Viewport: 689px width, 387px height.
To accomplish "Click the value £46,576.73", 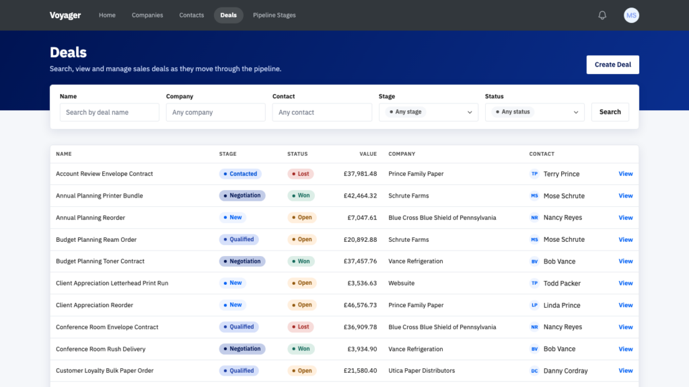I will click(x=361, y=305).
